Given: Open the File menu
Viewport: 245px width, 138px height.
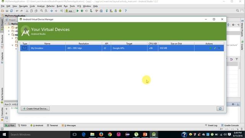Looking at the screenshot, I should pos(3,6).
